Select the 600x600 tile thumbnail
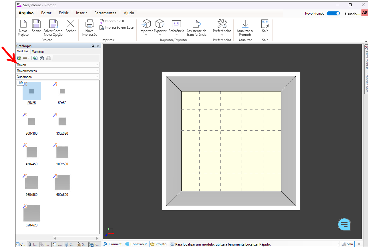The width and height of the screenshot is (370, 249). (62, 183)
